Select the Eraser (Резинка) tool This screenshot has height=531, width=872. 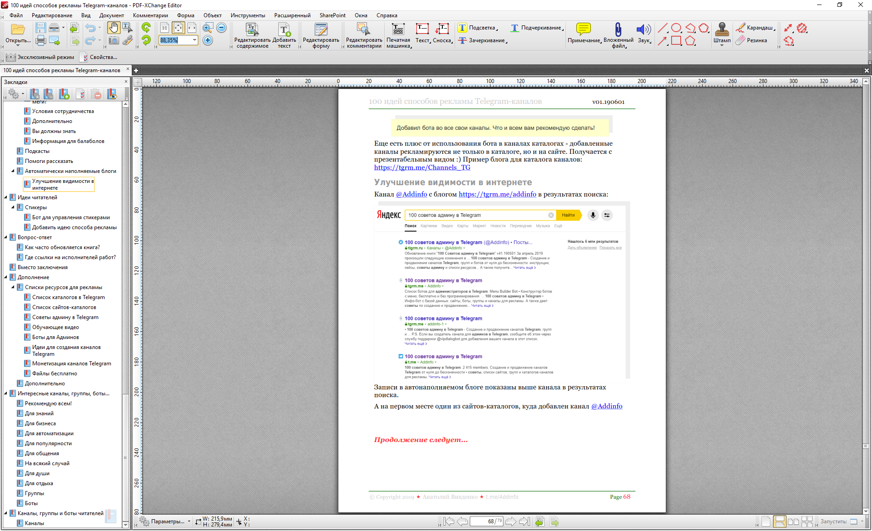tap(752, 41)
